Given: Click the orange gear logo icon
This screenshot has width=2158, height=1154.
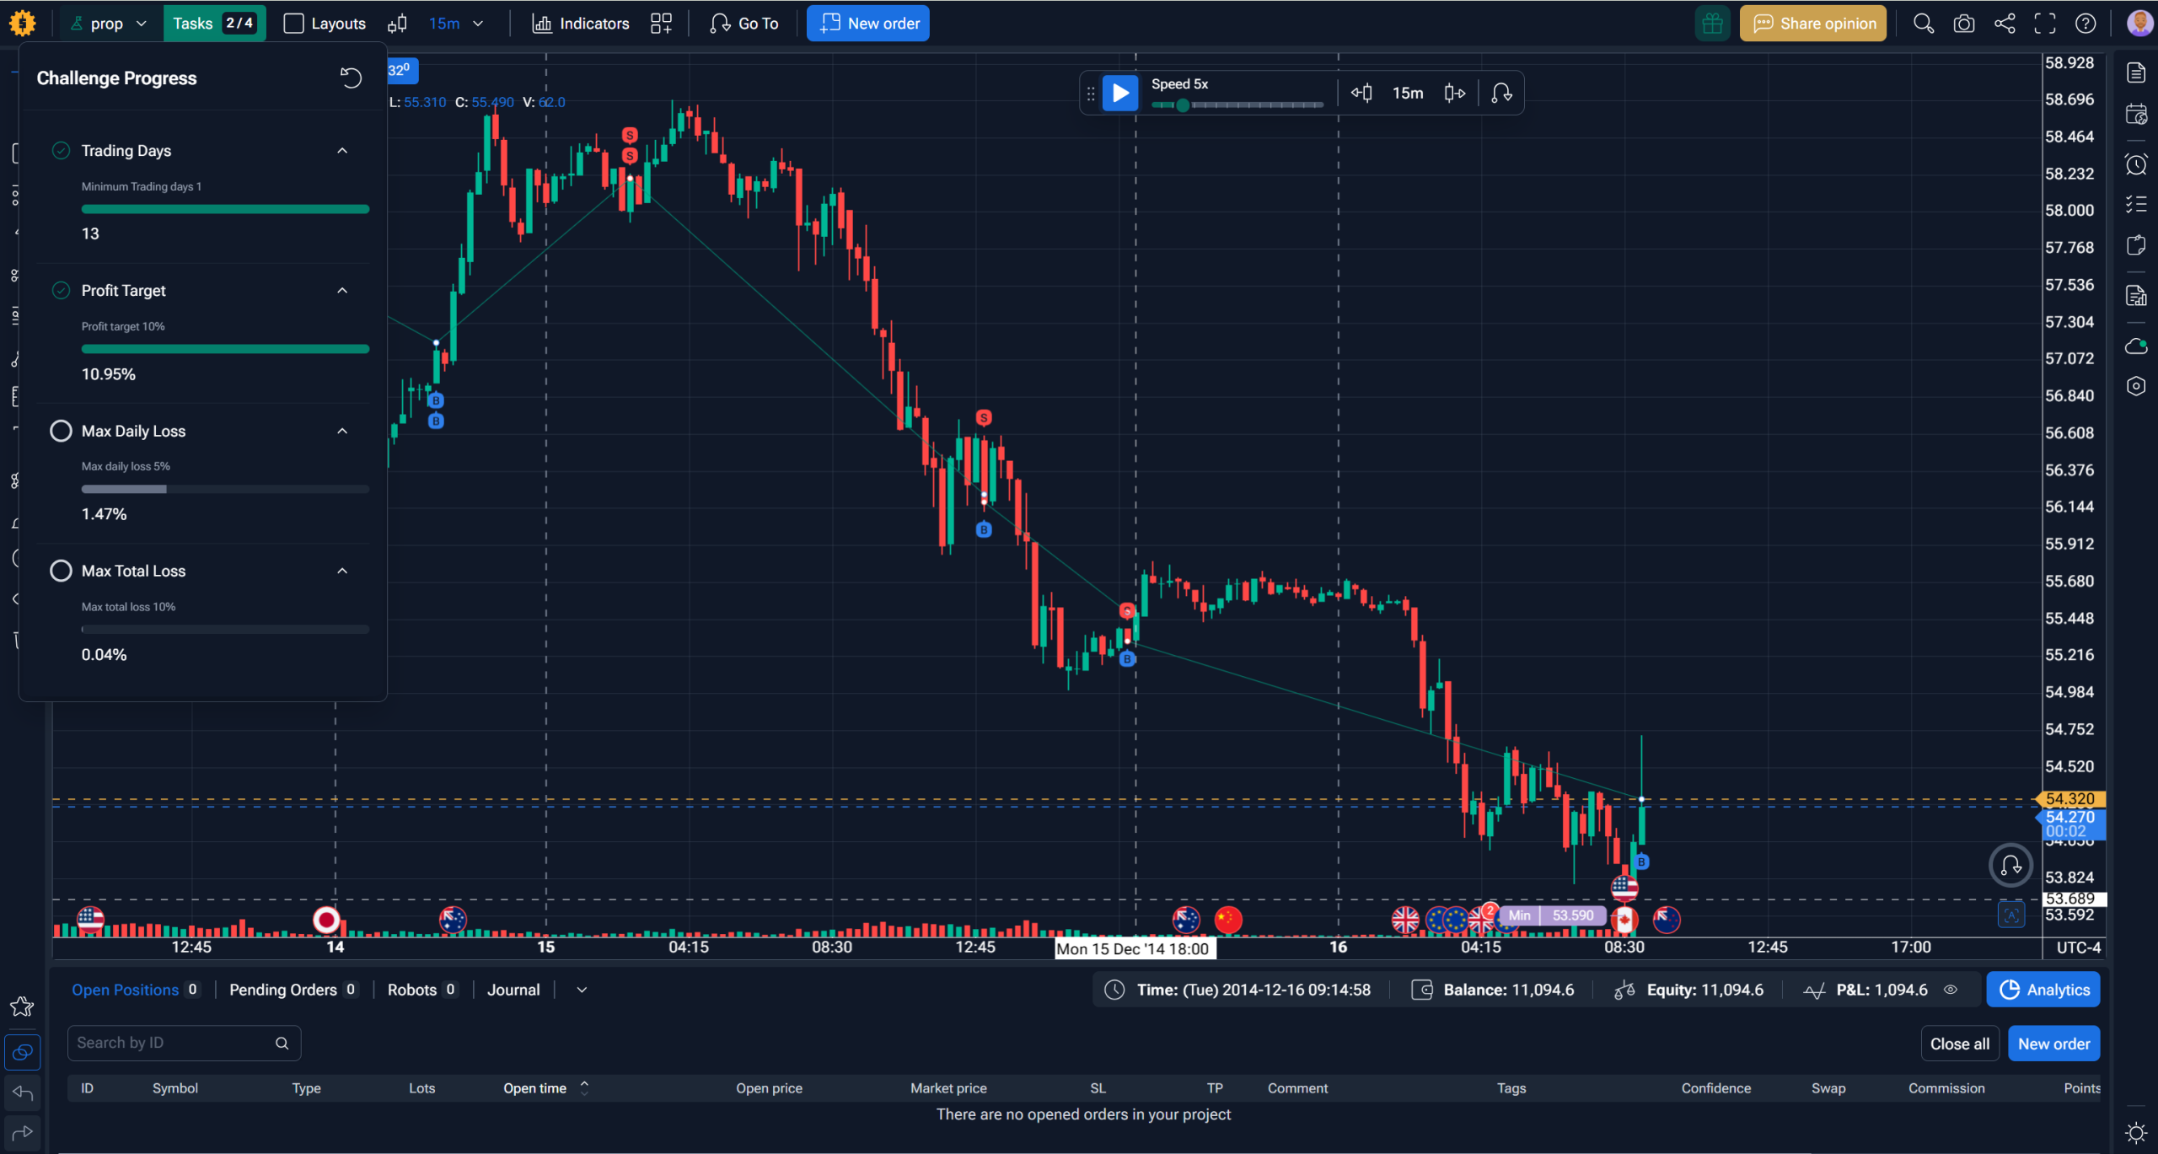Looking at the screenshot, I should pos(23,23).
